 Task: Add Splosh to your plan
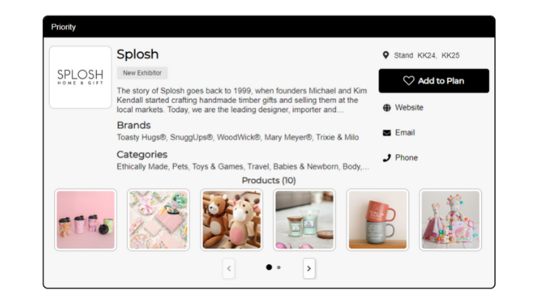(434, 81)
